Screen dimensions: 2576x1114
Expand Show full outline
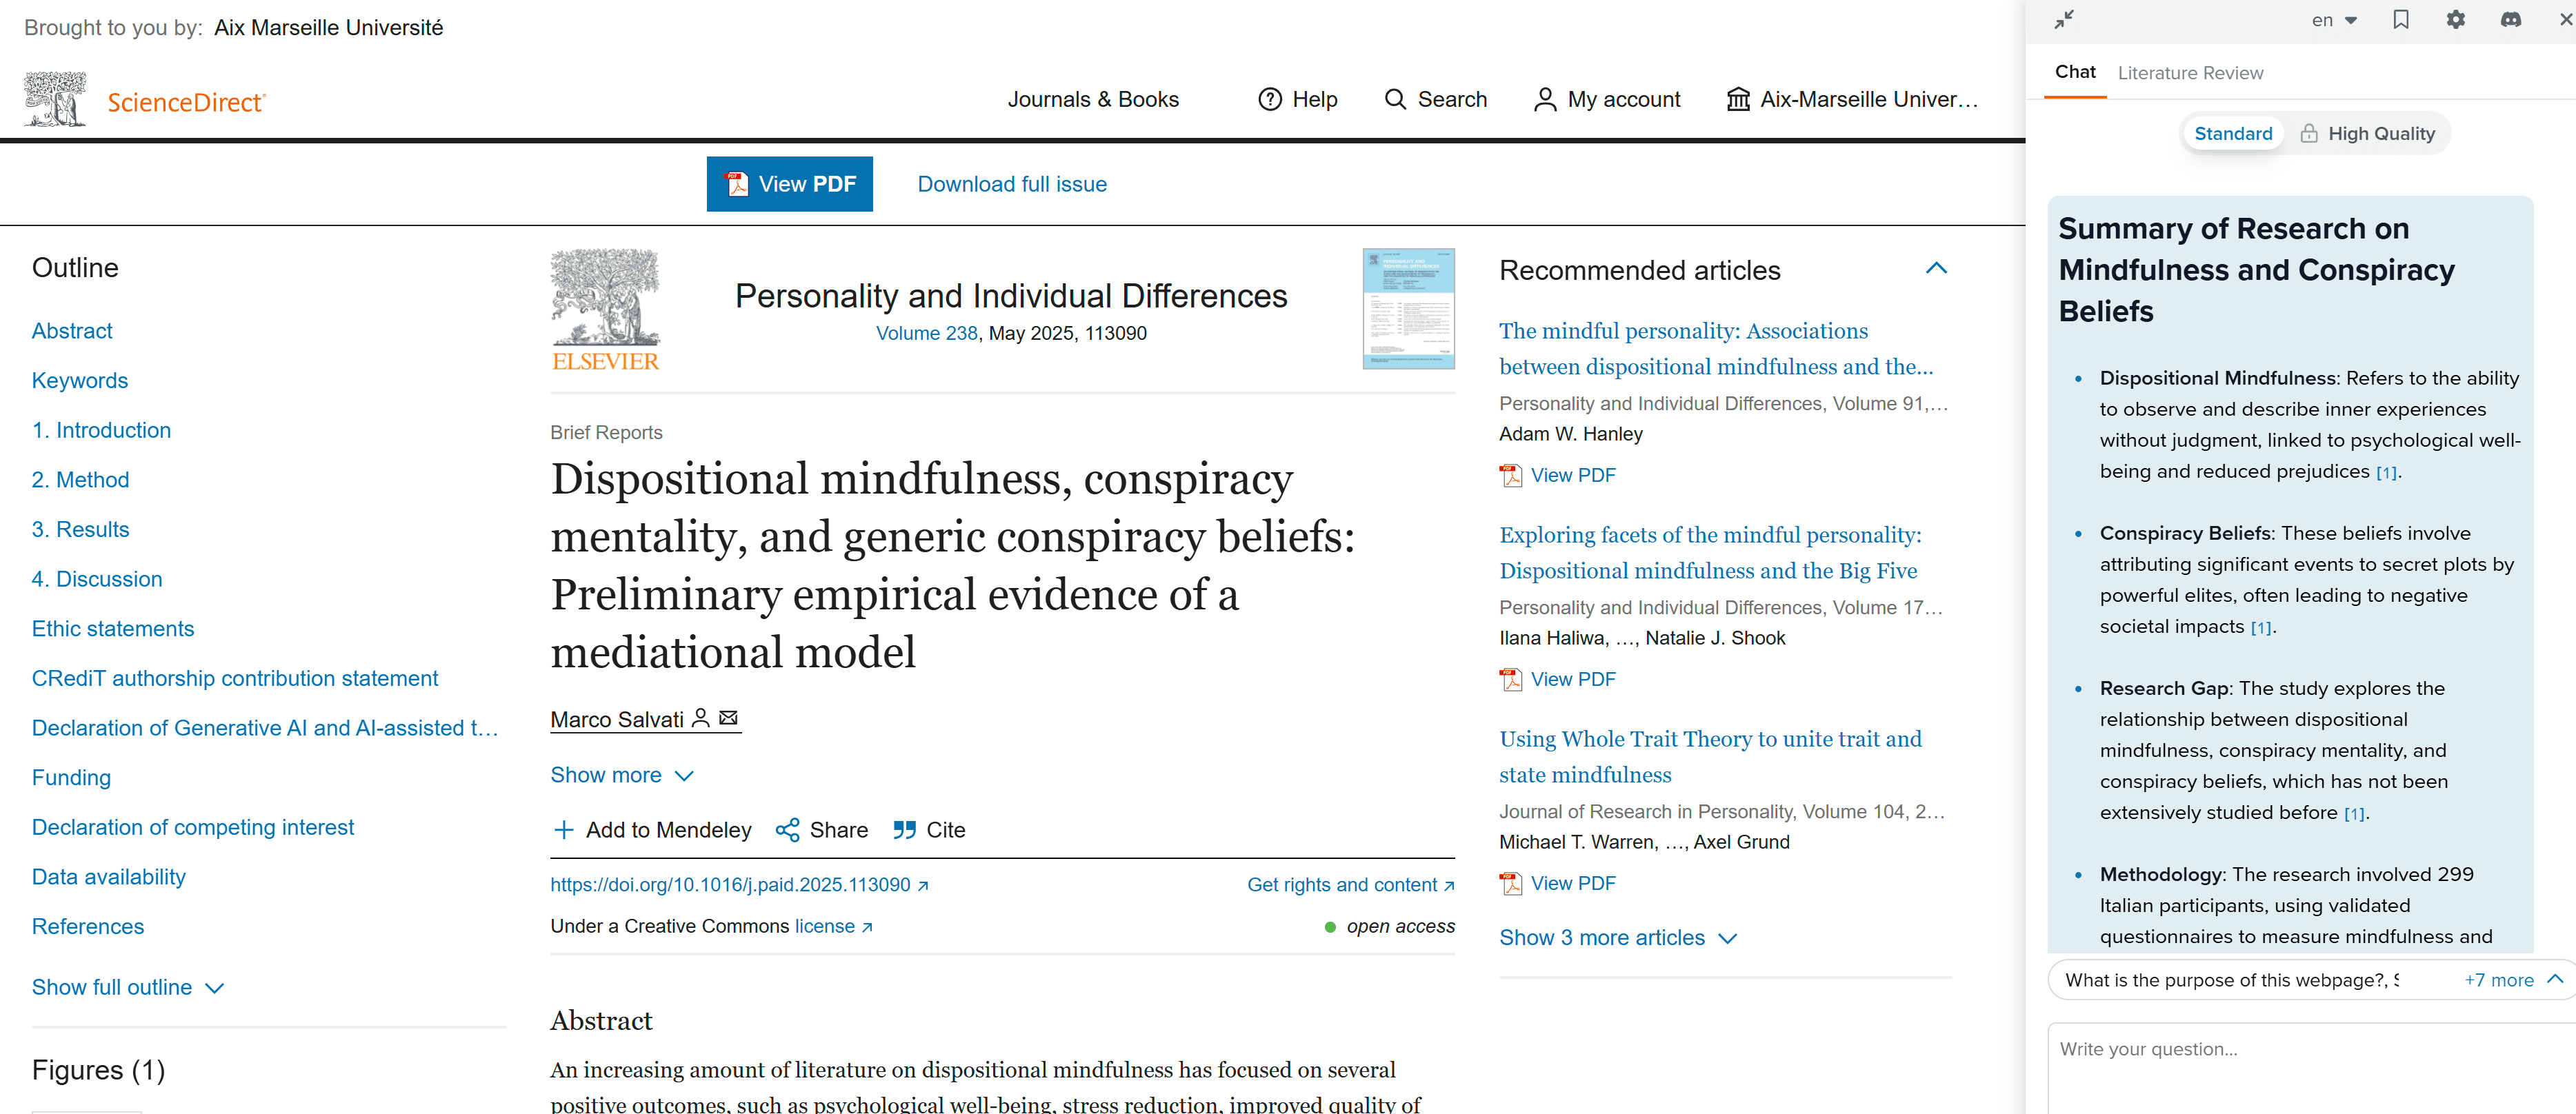coord(127,987)
